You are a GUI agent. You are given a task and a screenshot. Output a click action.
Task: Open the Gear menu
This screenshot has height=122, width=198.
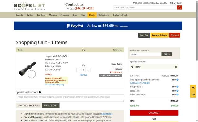point(75,15)
